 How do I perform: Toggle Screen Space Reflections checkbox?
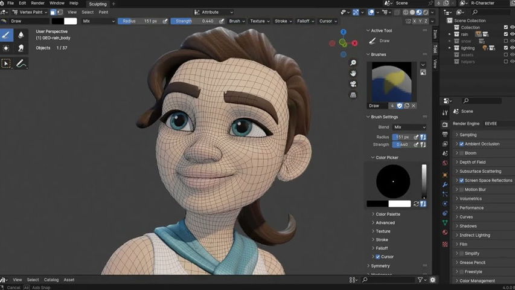[x=461, y=181]
